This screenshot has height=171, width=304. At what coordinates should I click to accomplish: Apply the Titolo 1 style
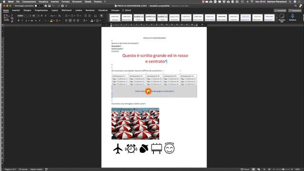(139, 18)
